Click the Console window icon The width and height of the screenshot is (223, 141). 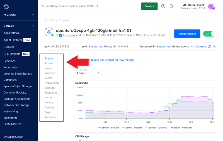209,46
